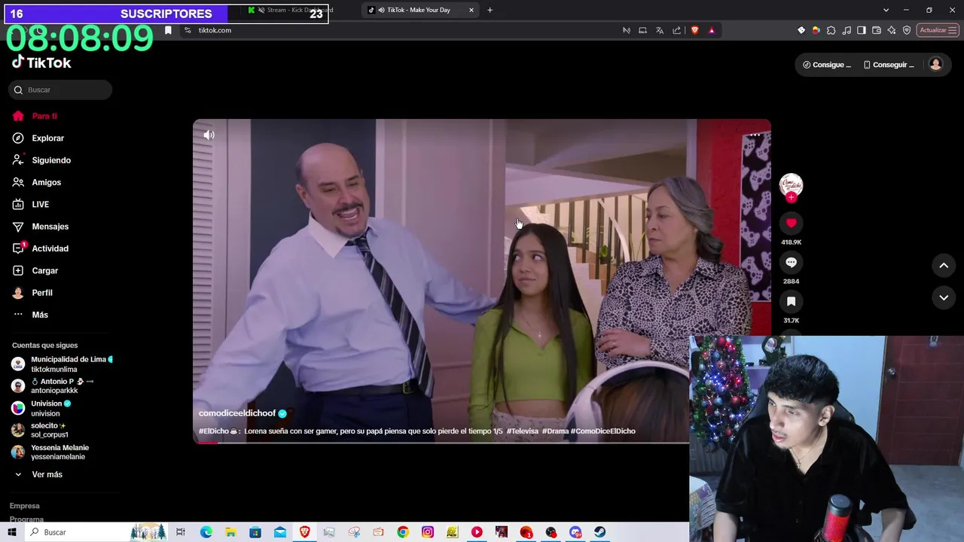Click the translate page icon
This screenshot has width=964, height=542.
[660, 30]
